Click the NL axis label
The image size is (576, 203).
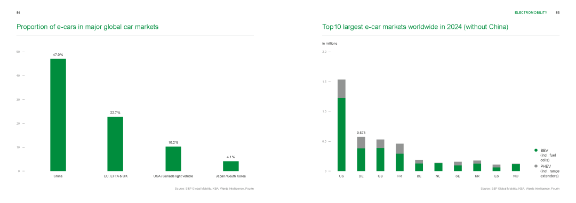click(438, 176)
